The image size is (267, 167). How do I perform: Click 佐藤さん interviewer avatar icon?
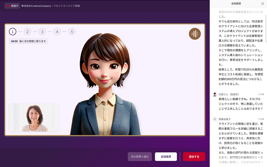[215, 94]
